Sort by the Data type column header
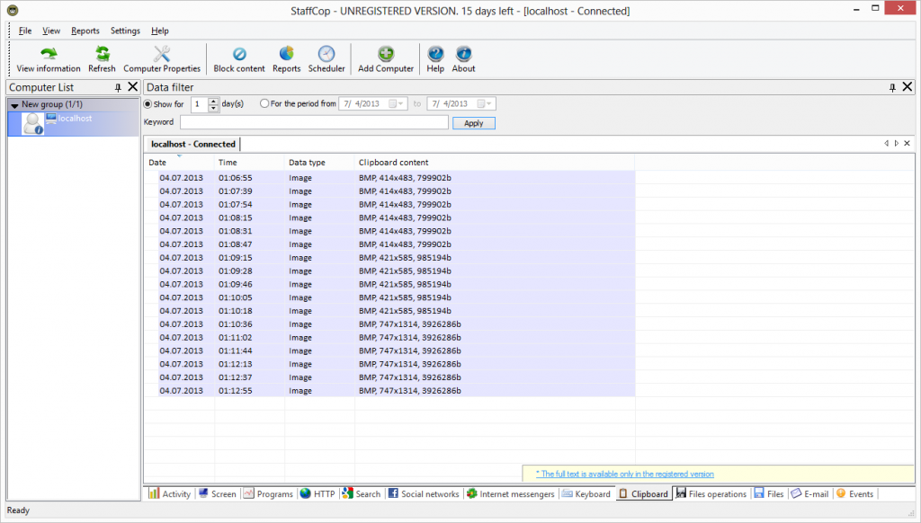 point(319,163)
